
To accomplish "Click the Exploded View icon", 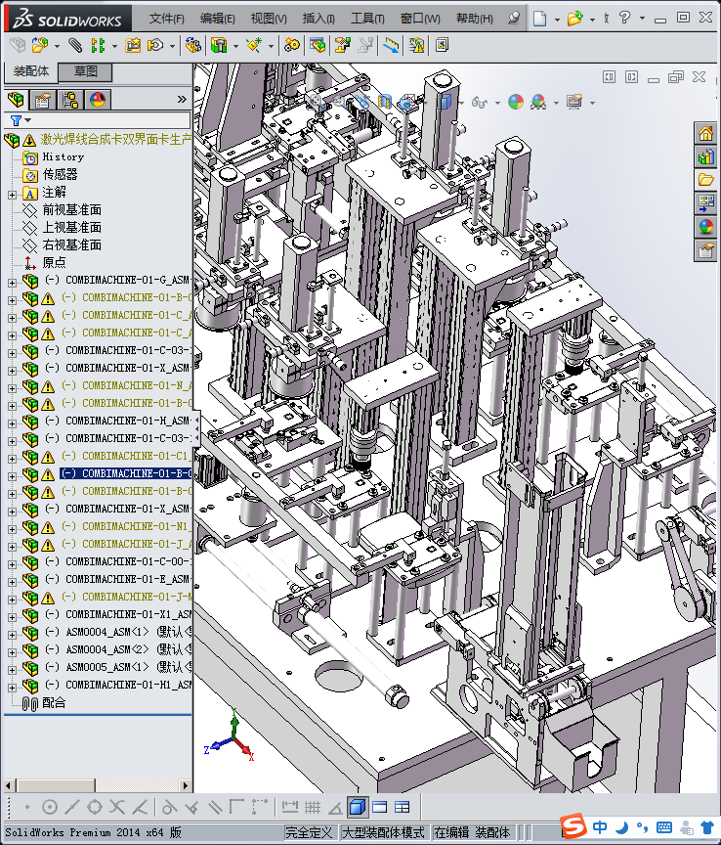I will (343, 45).
